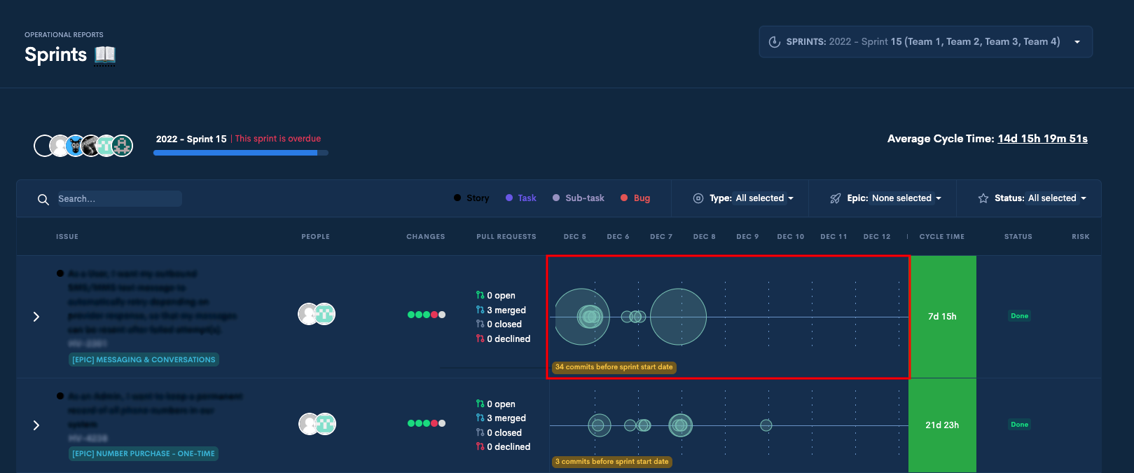The image size is (1134, 473).
Task: Click '3 merged' in Messaging issue row
Action: coord(501,310)
